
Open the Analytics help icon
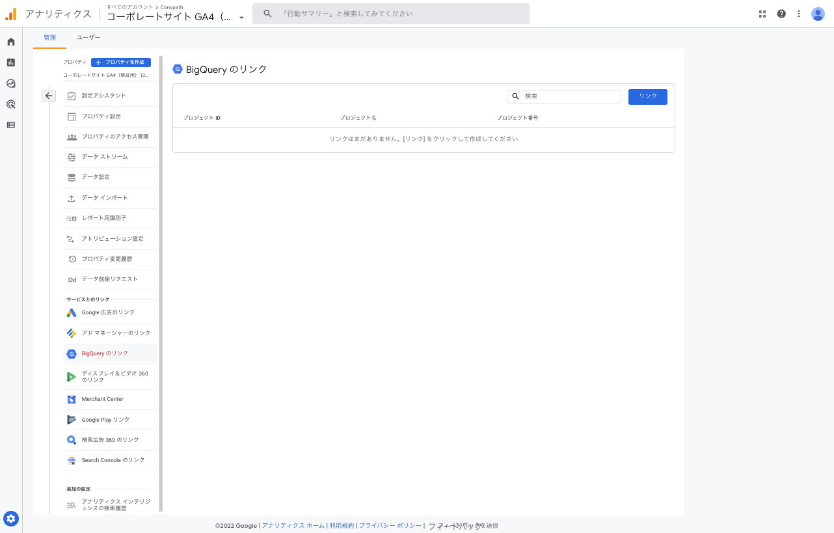click(x=781, y=13)
